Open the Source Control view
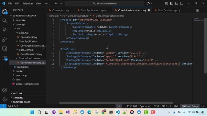Screen dimensions: 207x116 pyautogui.click(x=5, y=30)
